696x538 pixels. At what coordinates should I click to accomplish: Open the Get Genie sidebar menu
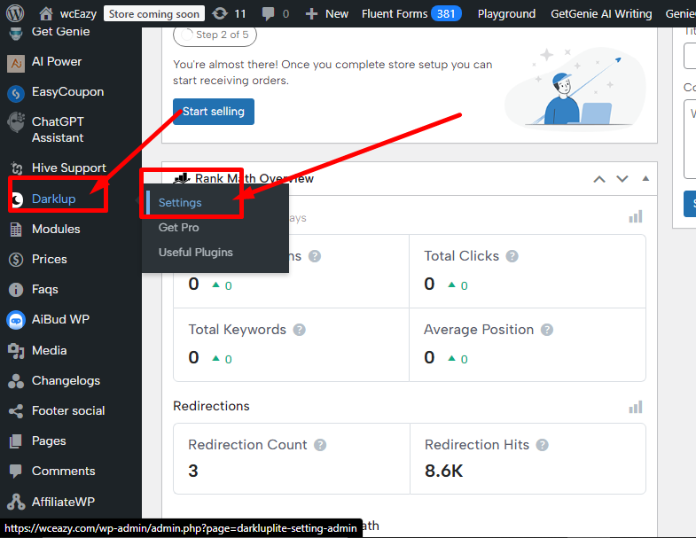(x=60, y=32)
